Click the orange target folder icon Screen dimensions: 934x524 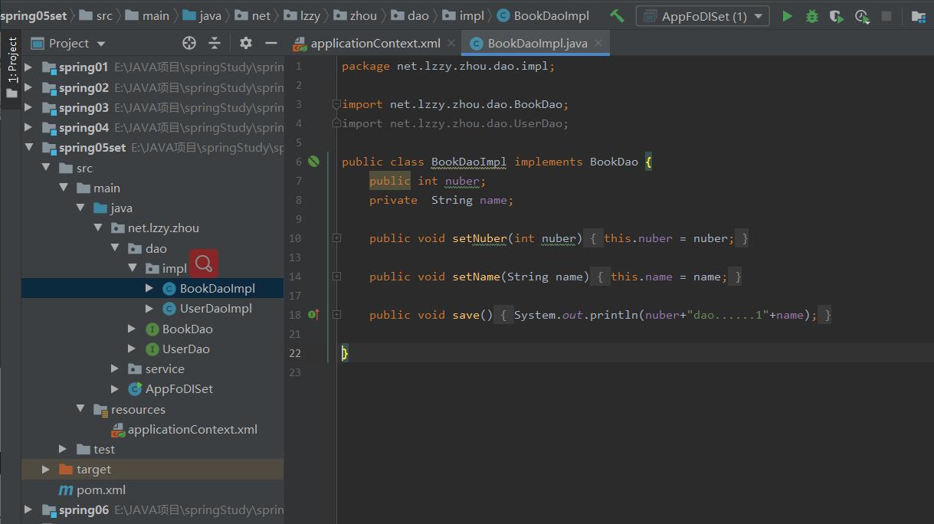pos(66,470)
